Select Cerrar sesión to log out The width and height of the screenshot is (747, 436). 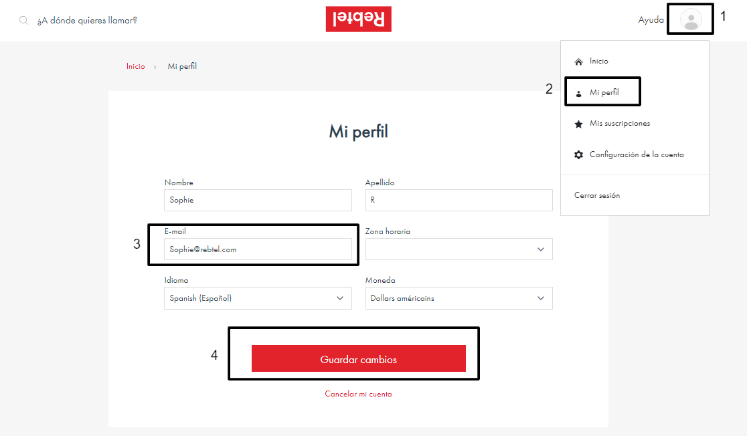[x=597, y=195]
